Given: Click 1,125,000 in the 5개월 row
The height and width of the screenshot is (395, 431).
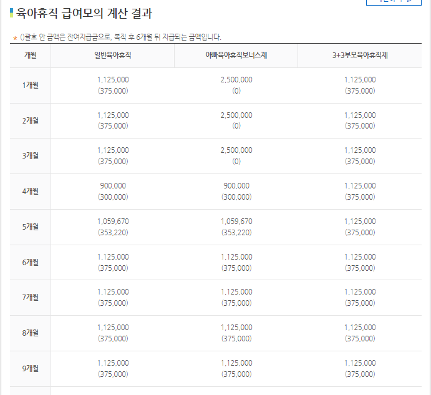Looking at the screenshot, I should tap(360, 222).
